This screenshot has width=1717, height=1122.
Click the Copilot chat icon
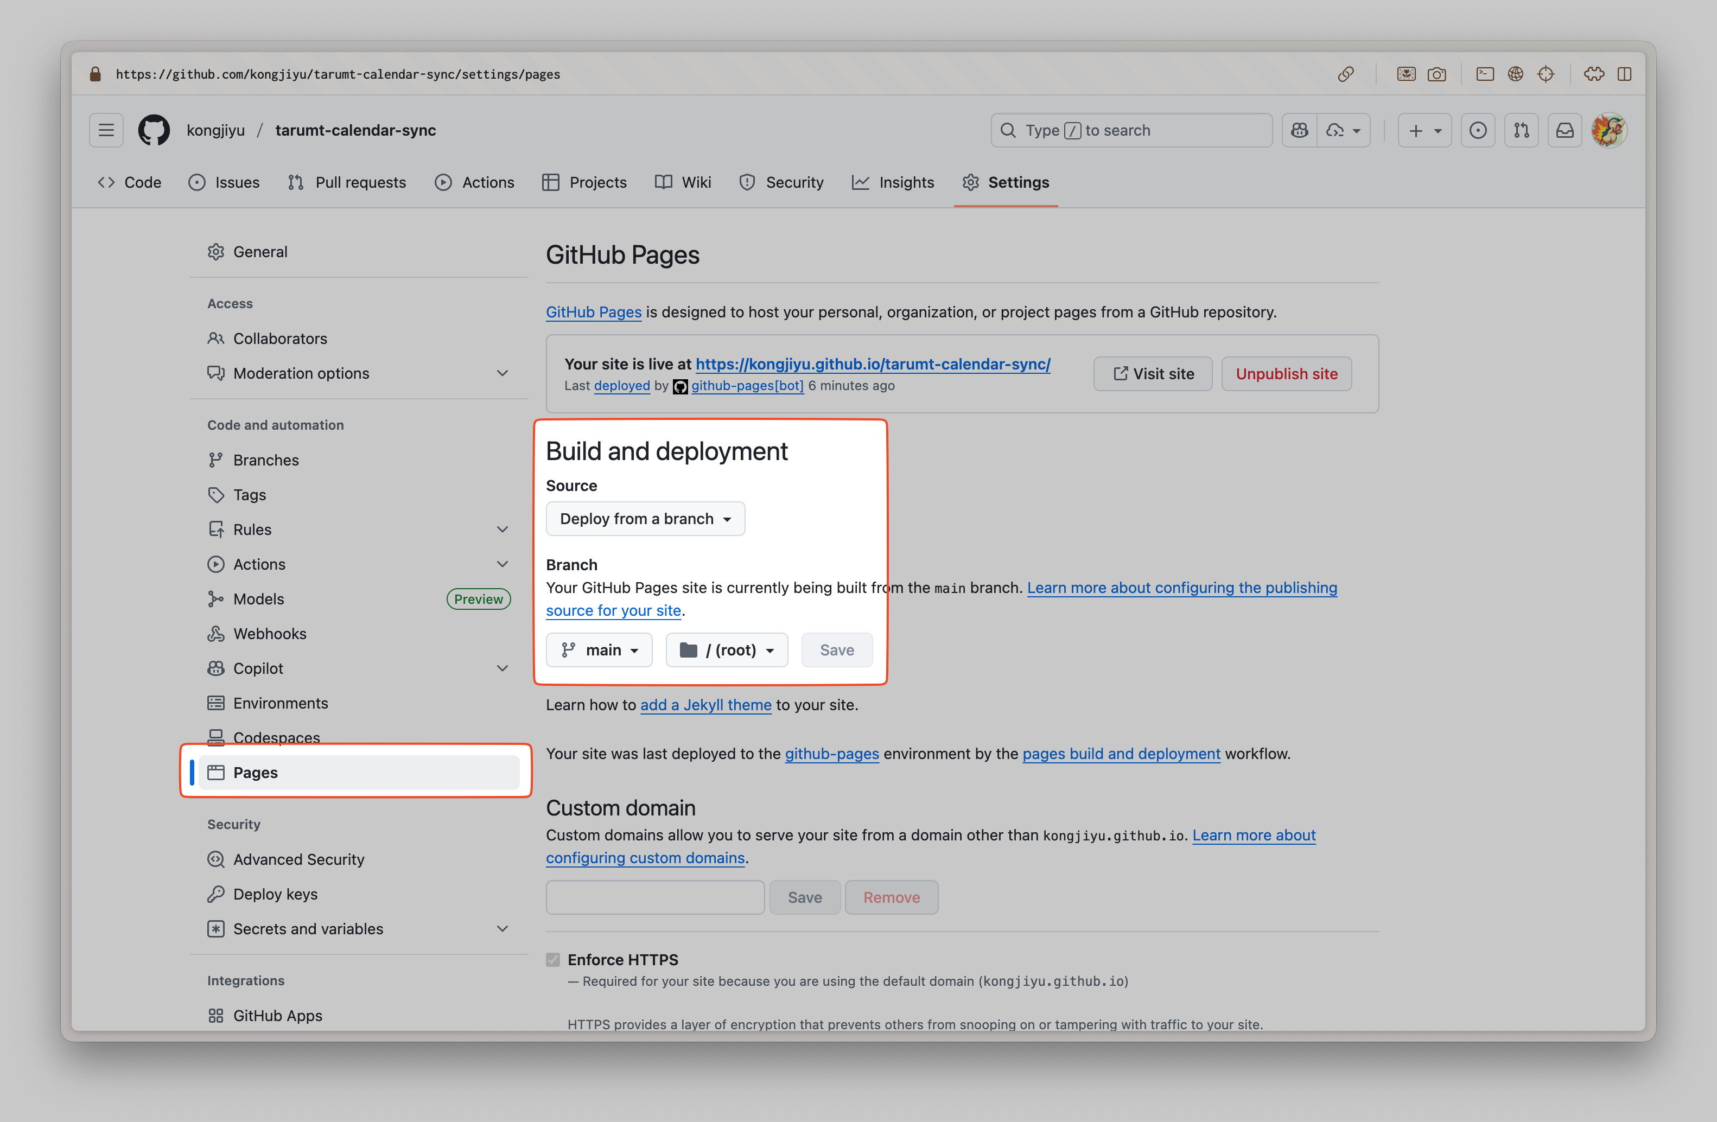(x=1299, y=130)
